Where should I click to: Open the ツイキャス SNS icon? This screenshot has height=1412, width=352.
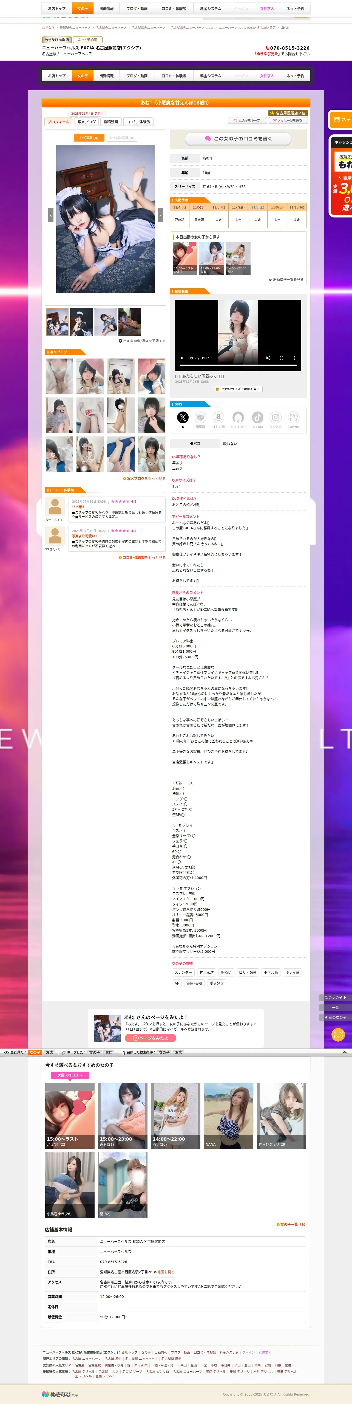pos(238,418)
